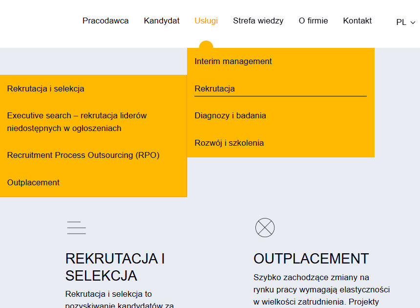Click the REKRUTACJA I SELEKCJA heading
The width and height of the screenshot is (420, 308).
pyautogui.click(x=115, y=267)
